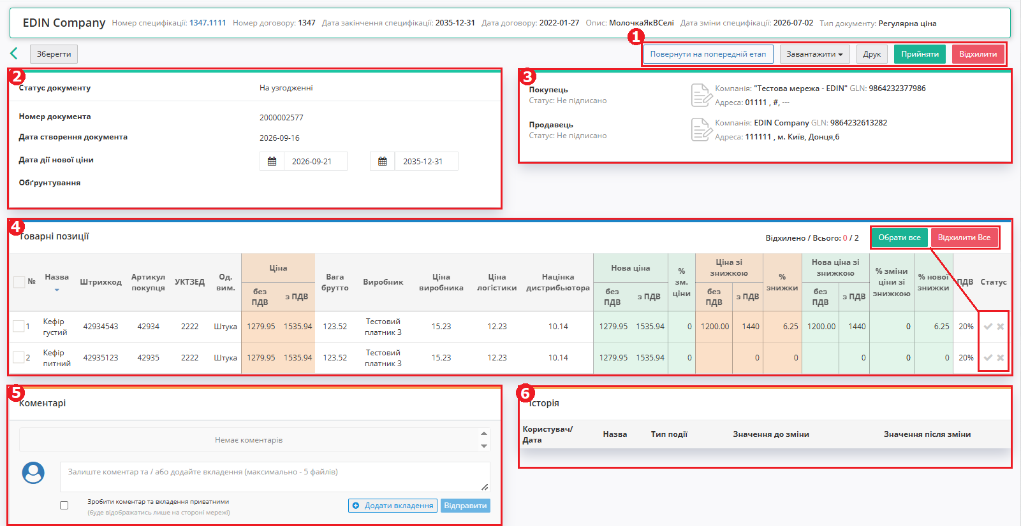Accept document with Прийняти
Screen dimensions: 1021x526
point(920,54)
